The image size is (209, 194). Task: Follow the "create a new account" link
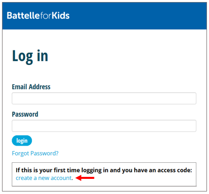point(44,178)
